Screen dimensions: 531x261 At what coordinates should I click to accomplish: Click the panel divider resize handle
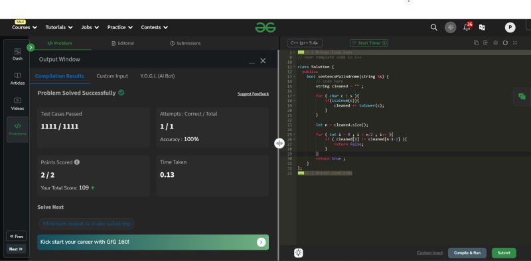click(279, 143)
